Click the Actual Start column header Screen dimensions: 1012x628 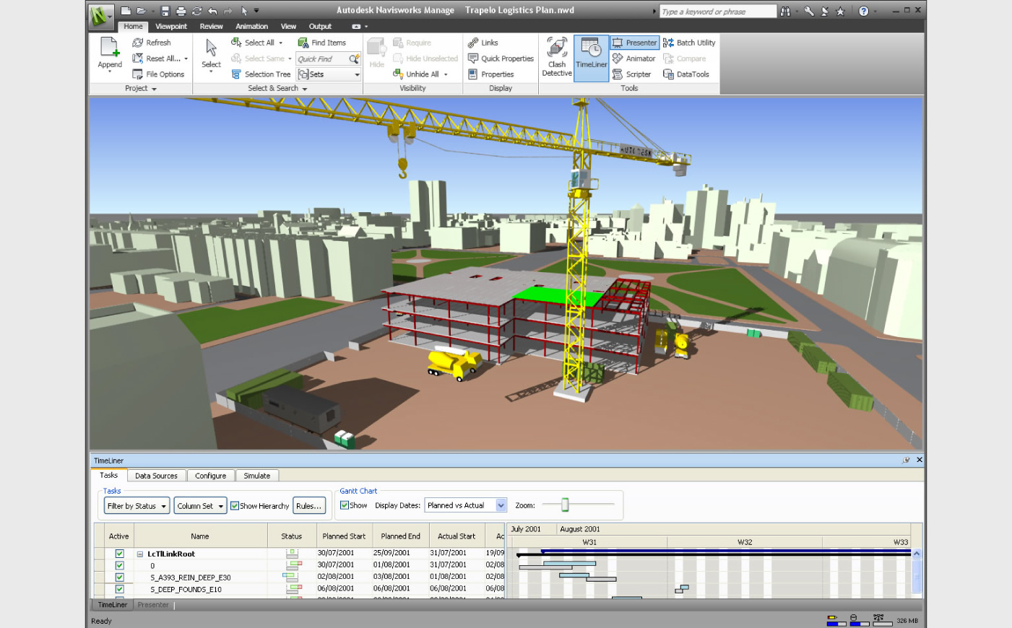pyautogui.click(x=457, y=536)
